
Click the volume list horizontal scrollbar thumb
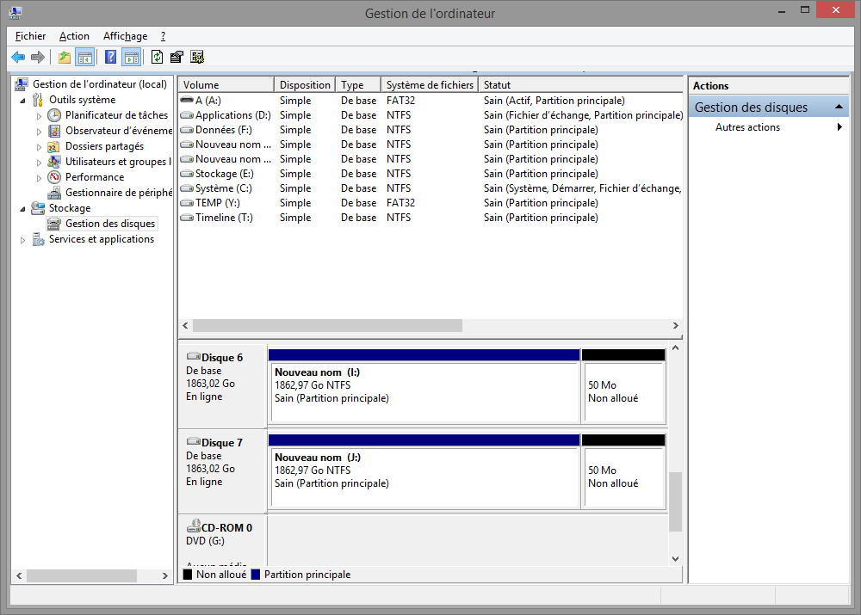click(327, 326)
